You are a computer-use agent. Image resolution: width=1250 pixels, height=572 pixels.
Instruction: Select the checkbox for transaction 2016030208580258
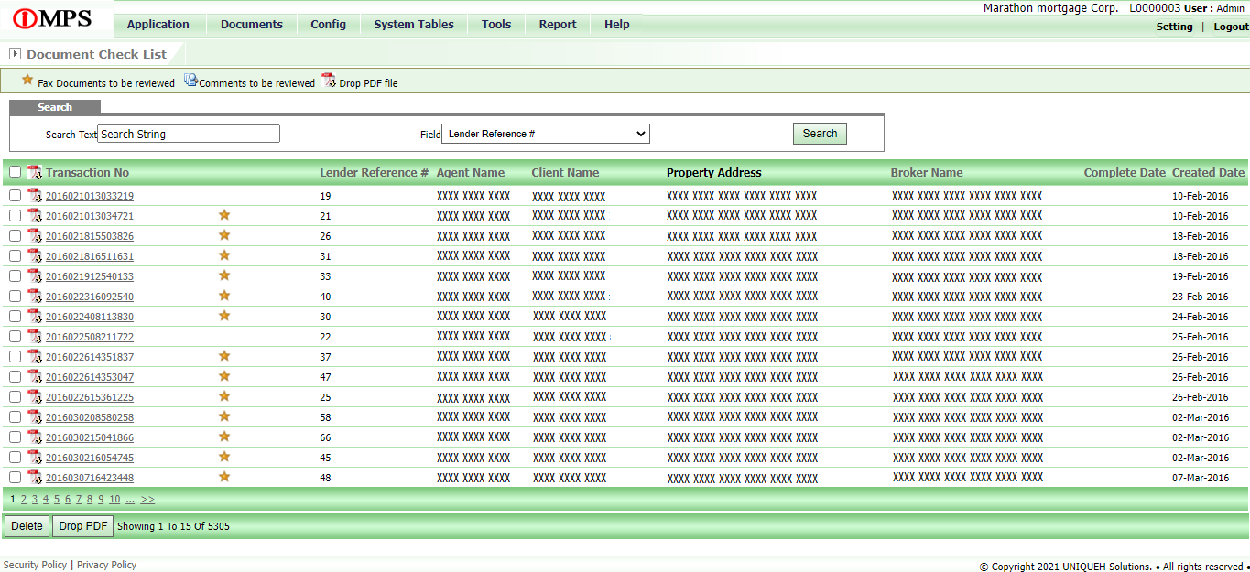[x=15, y=417]
